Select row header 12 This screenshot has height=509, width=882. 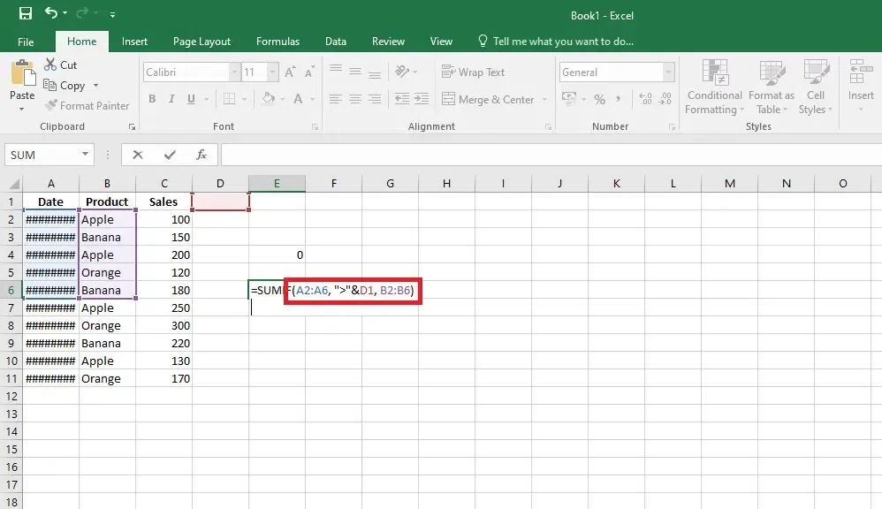pos(11,396)
